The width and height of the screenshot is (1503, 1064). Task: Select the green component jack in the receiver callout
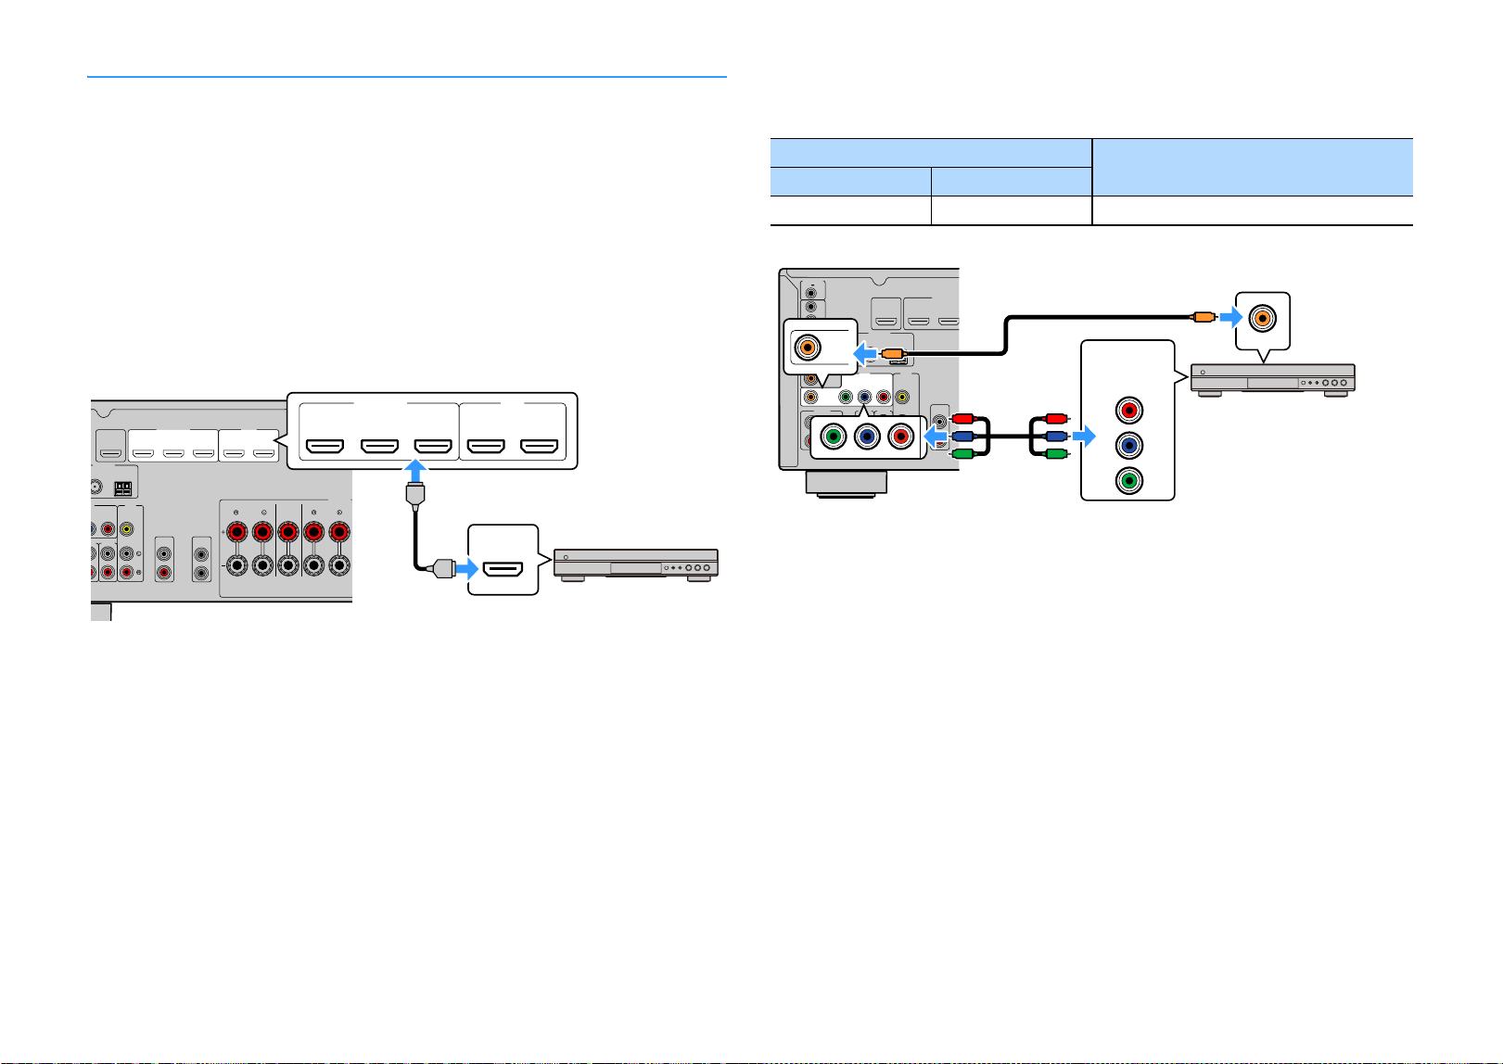(x=834, y=436)
